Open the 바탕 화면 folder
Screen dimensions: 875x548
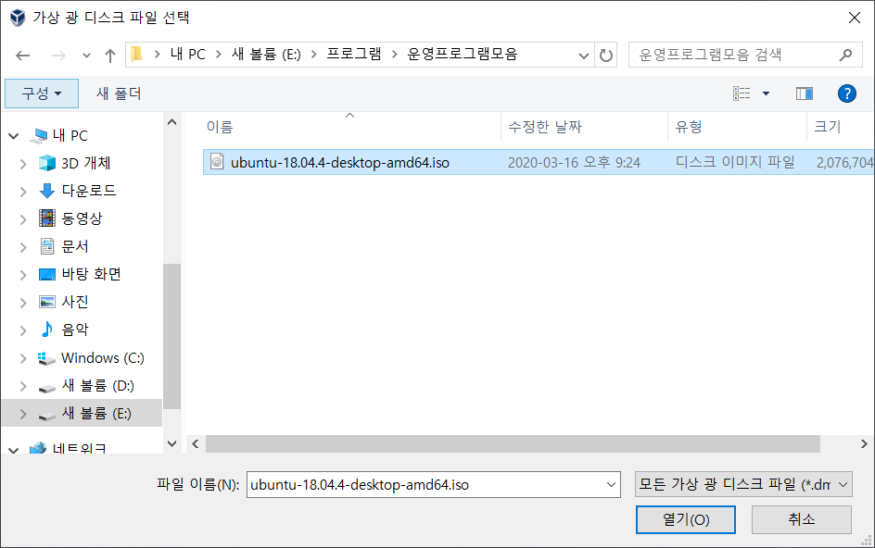click(91, 274)
